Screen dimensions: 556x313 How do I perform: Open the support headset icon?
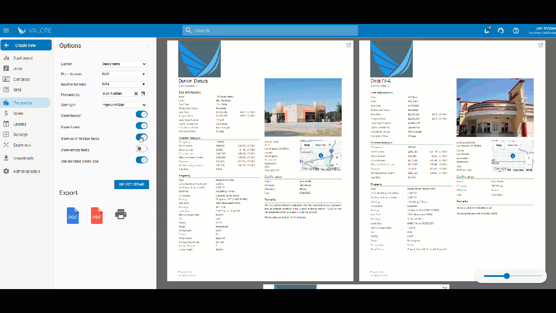501,30
